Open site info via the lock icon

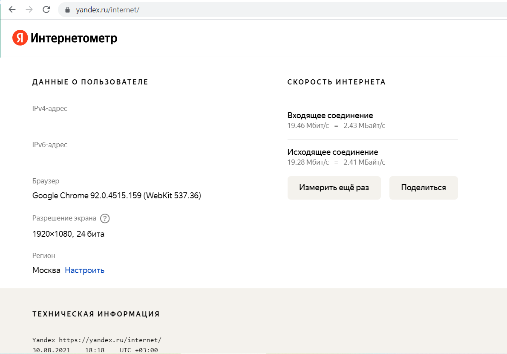[67, 10]
